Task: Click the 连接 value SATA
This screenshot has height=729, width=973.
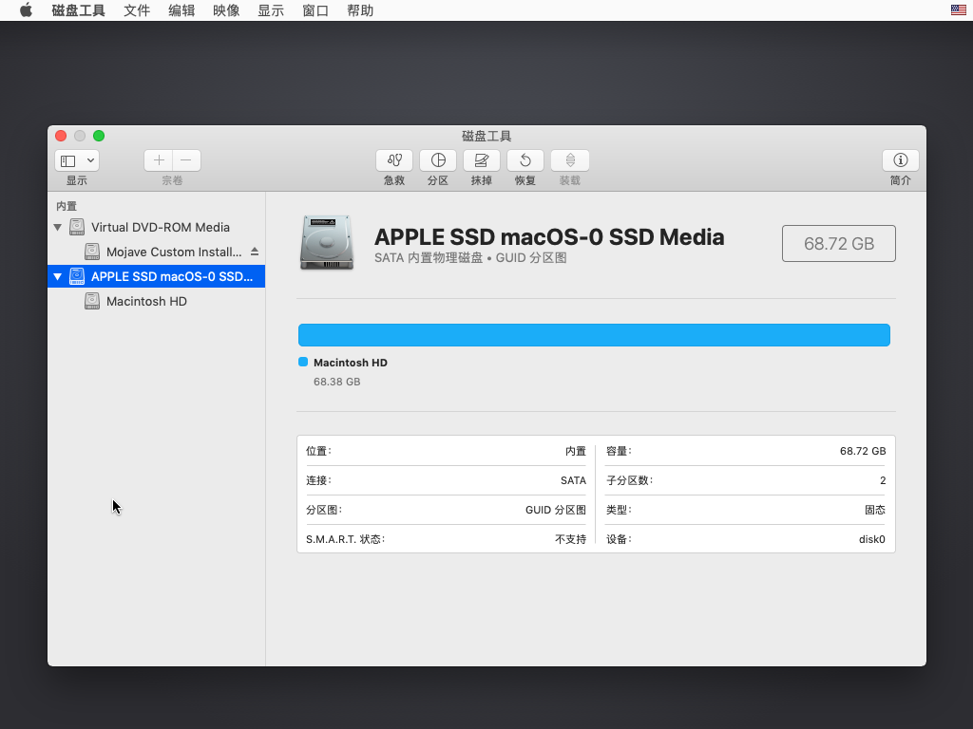Action: click(x=573, y=480)
